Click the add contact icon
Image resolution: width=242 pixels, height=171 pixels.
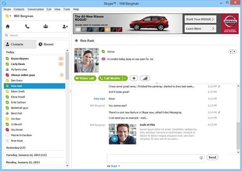tap(65, 26)
